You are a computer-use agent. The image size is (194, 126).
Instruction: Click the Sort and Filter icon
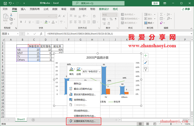[168, 15]
